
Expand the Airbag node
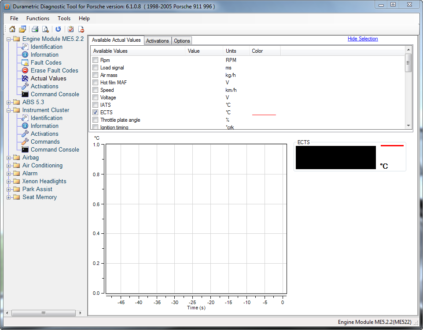[9, 158]
